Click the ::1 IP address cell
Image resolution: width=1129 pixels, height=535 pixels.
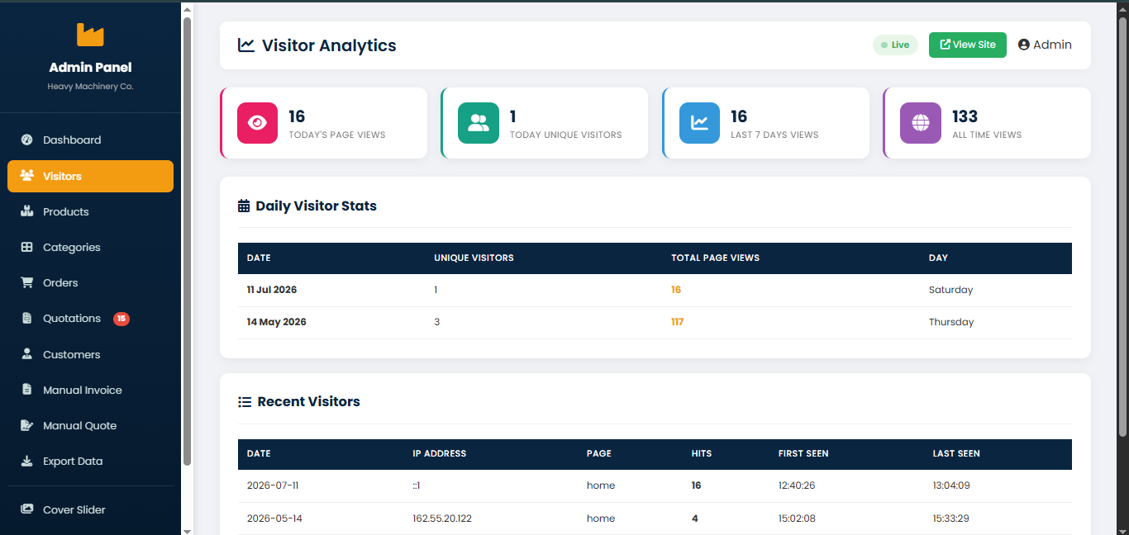(417, 485)
